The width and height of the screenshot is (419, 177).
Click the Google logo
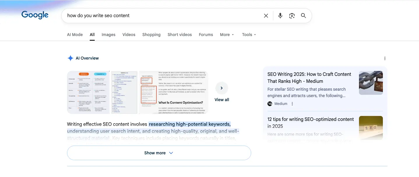point(35,15)
